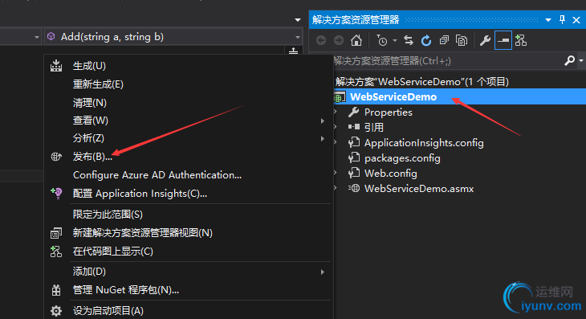Open the pending changes filter clock icon
586x319 pixels.
point(381,40)
